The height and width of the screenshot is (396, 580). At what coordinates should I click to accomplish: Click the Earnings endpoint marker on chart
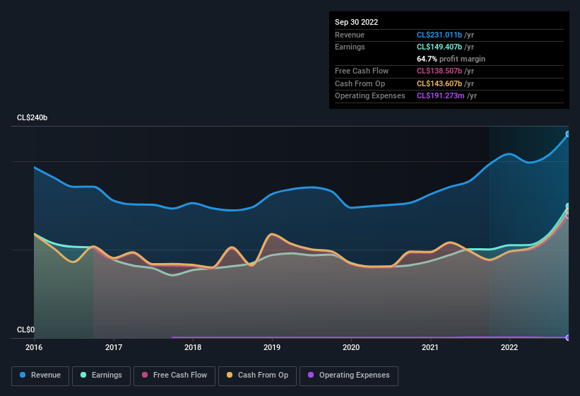pos(568,206)
